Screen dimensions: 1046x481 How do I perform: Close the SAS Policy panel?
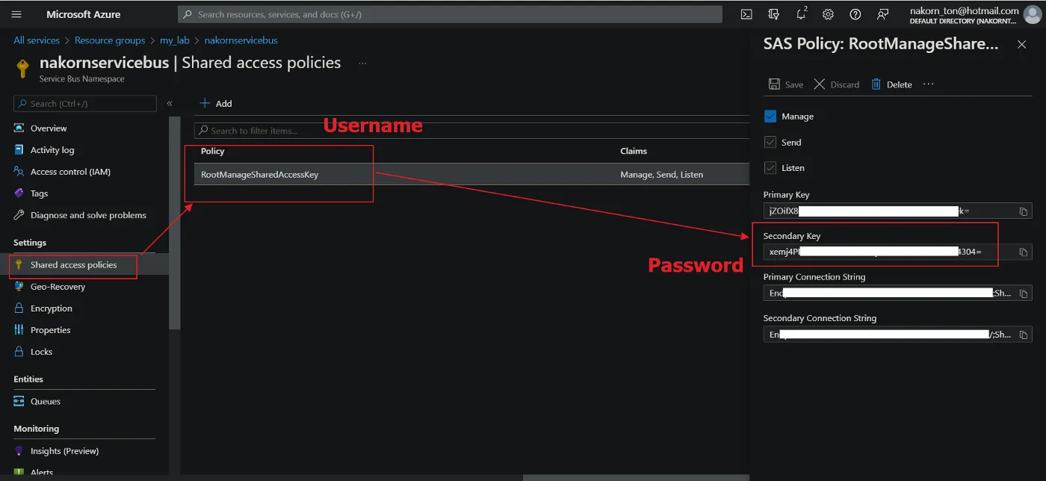pyautogui.click(x=1021, y=45)
